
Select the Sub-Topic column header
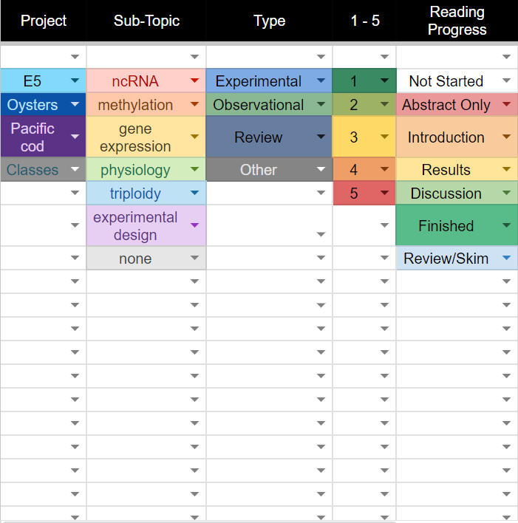click(146, 21)
